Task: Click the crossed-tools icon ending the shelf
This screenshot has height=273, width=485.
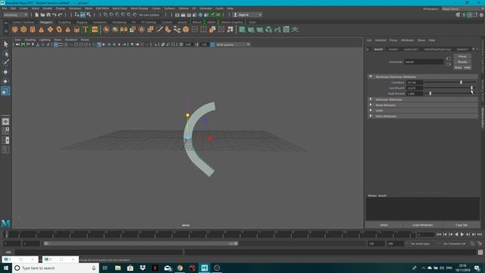Action: click(295, 30)
